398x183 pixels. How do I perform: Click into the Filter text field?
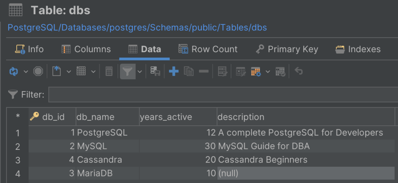pos(223,94)
